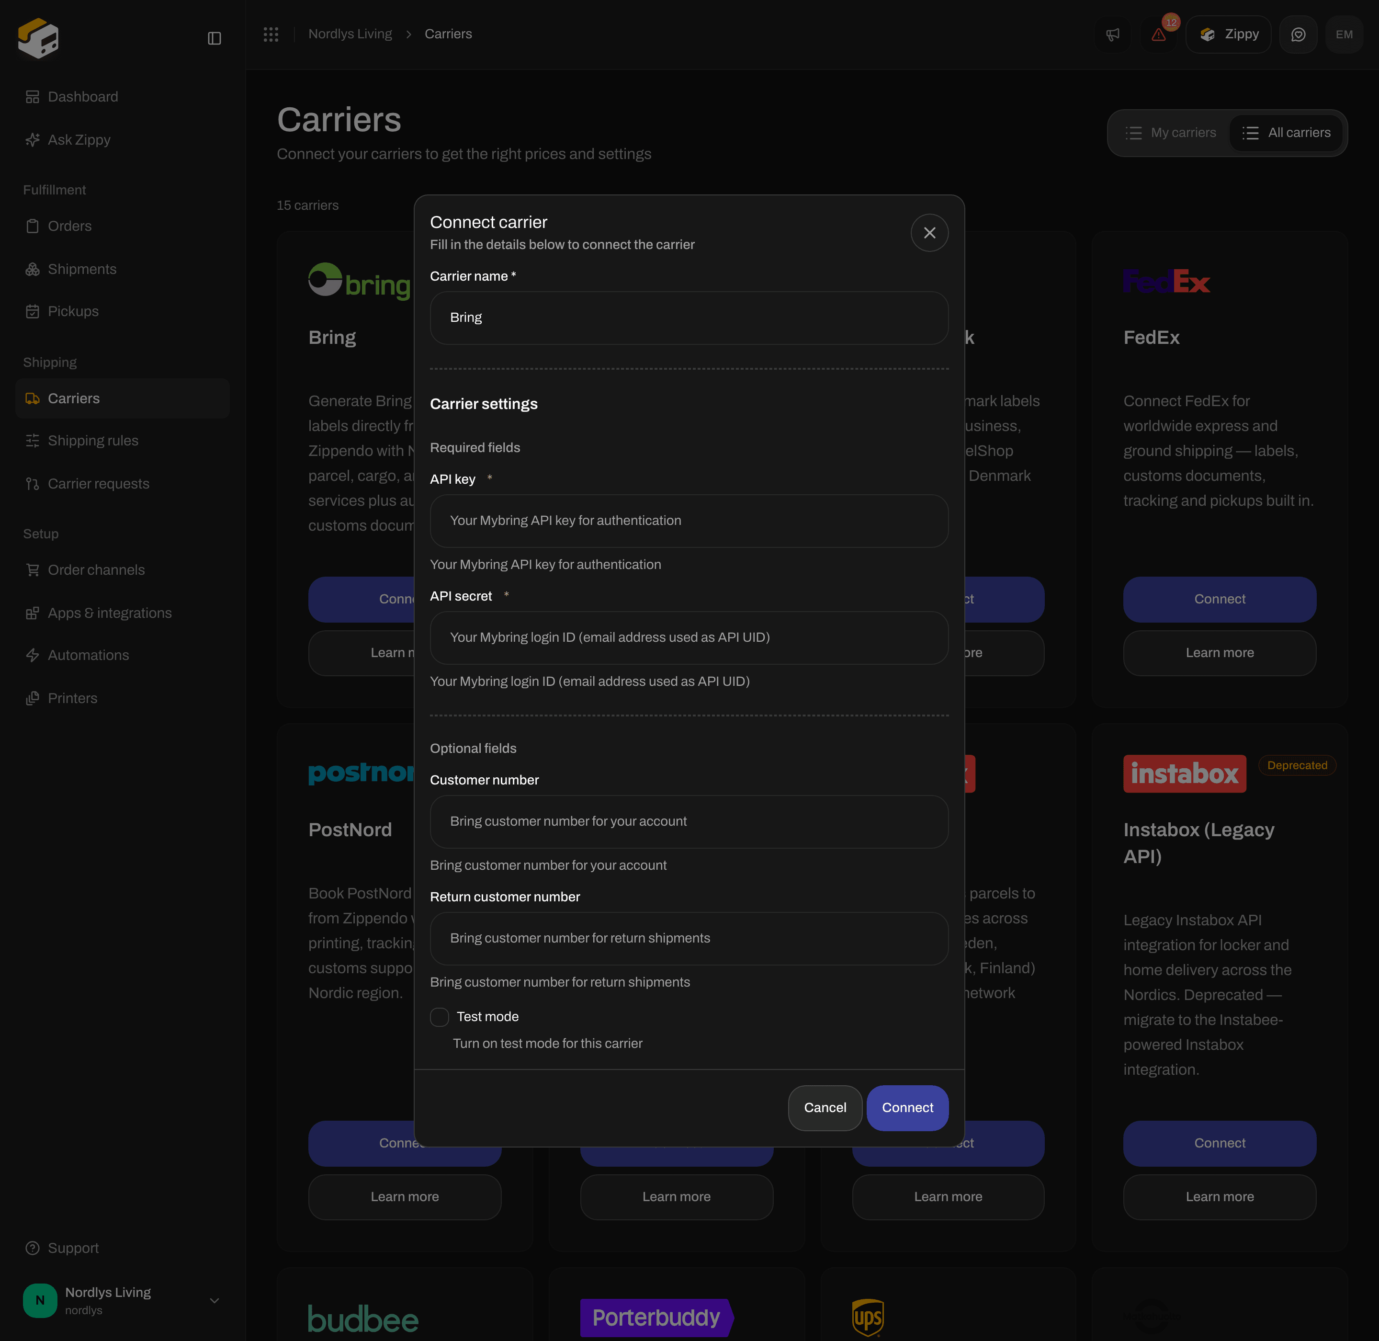Click the Return customer number input

point(689,938)
